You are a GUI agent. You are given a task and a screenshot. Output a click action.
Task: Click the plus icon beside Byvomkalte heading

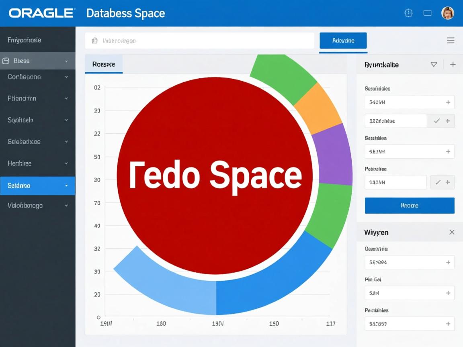pos(453,65)
